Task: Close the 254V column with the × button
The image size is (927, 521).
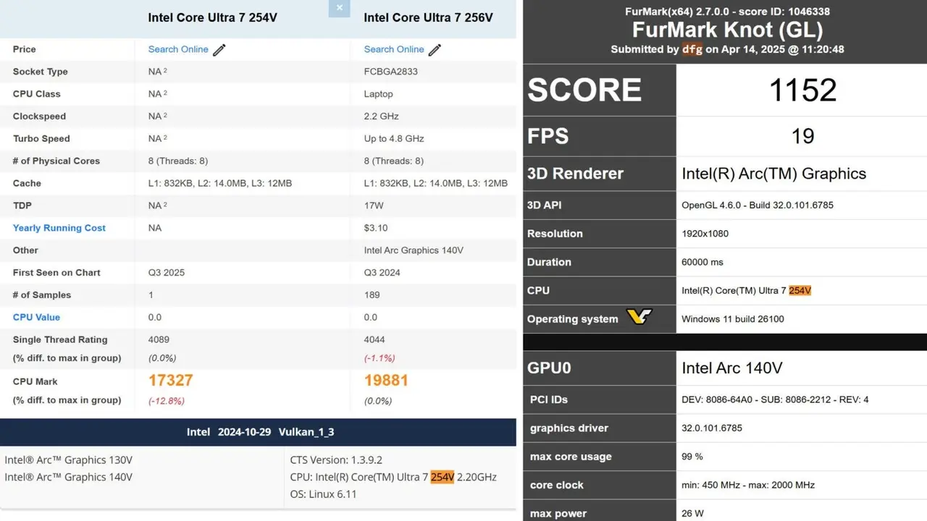Action: pos(339,9)
